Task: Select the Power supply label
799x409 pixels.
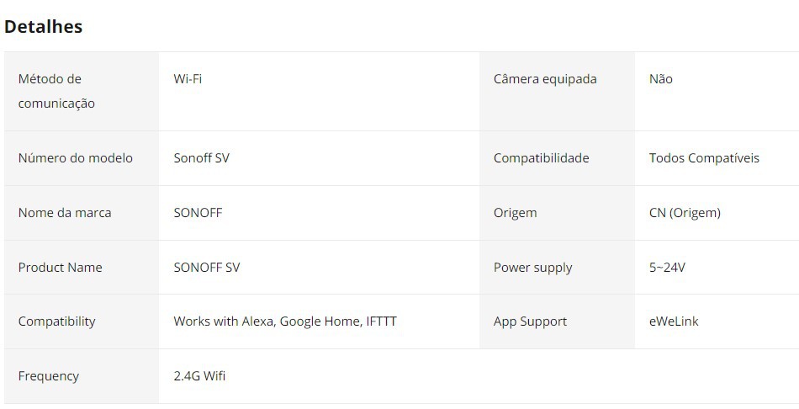Action: pos(532,268)
